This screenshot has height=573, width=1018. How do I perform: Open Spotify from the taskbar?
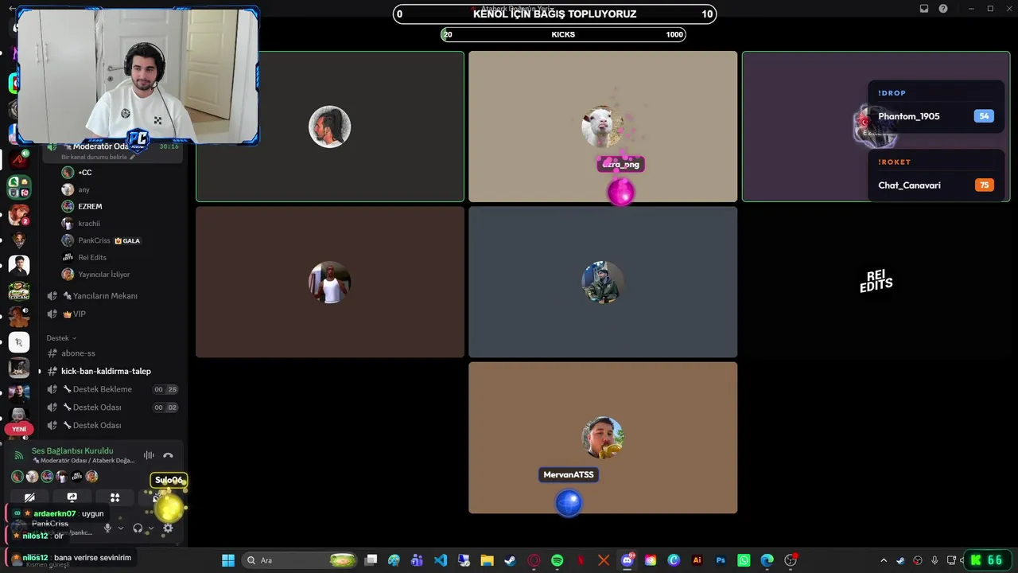tap(557, 560)
